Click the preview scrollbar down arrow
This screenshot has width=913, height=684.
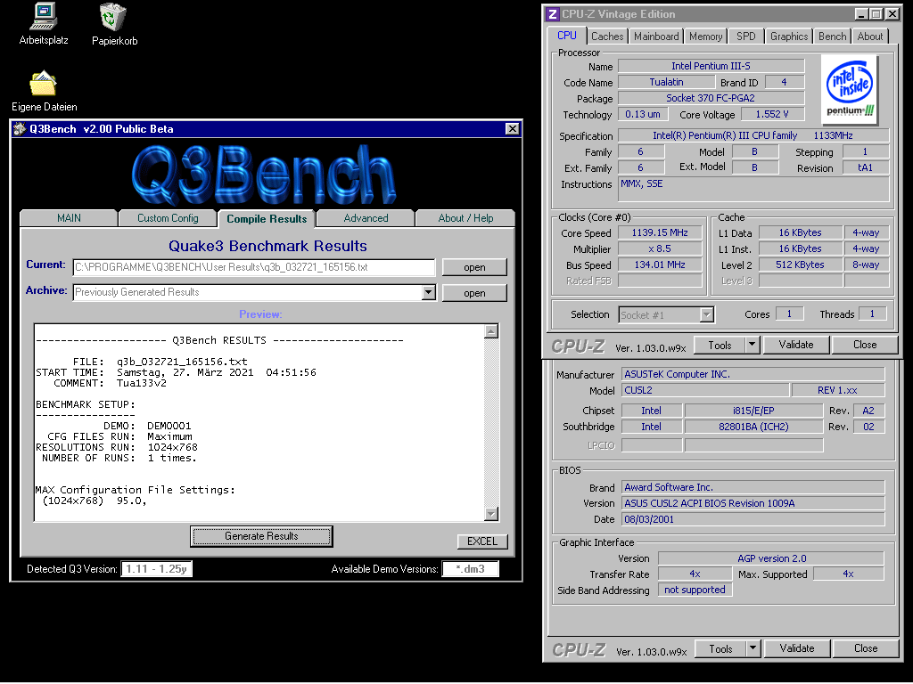click(491, 514)
